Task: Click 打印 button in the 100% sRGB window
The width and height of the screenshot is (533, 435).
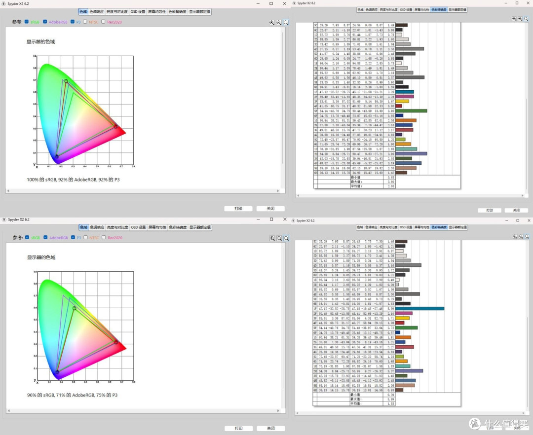Action: (238, 209)
